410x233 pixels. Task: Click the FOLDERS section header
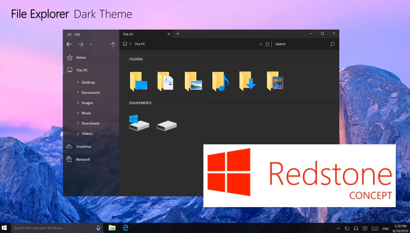pyautogui.click(x=136, y=59)
